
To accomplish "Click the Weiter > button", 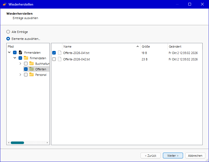I will tap(173, 156).
